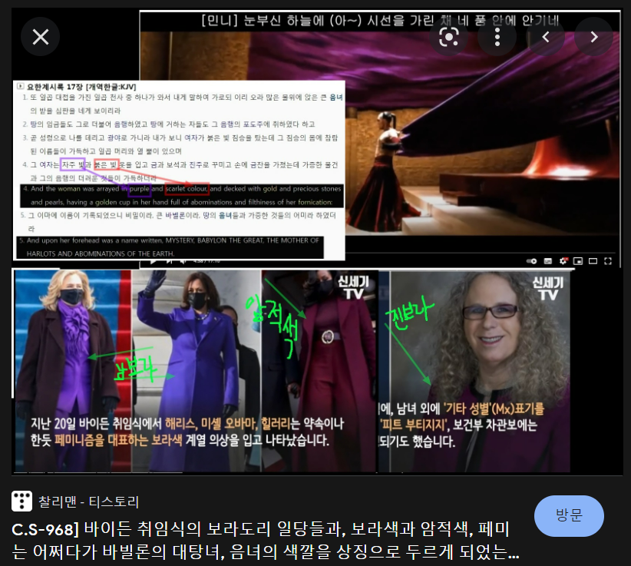Open the large preview image
631x566 pixels.
pyautogui.click(x=317, y=242)
